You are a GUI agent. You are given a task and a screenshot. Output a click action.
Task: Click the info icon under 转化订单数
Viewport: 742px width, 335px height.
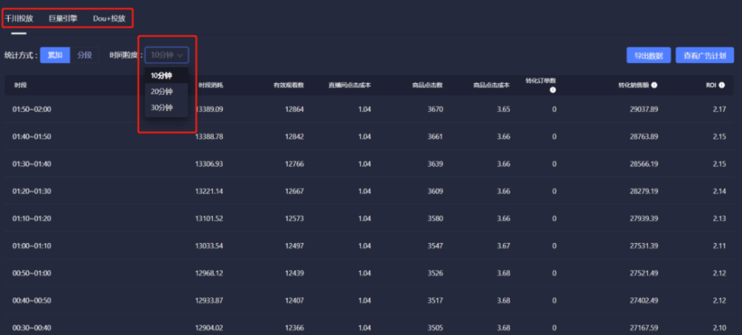[x=553, y=90]
